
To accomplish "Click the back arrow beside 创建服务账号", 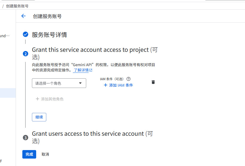I will click(x=23, y=16).
